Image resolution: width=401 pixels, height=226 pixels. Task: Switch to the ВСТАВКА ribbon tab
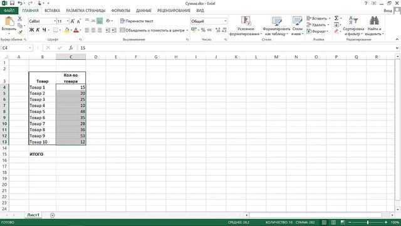pyautogui.click(x=52, y=11)
